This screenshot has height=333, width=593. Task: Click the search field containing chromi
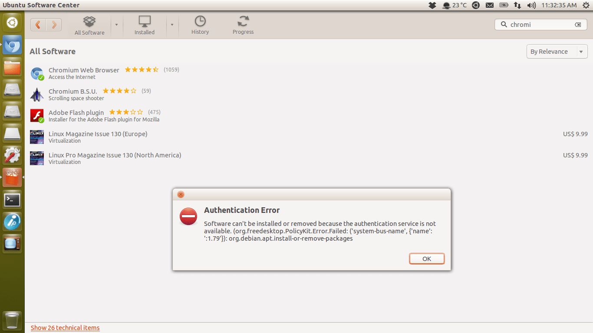tap(541, 25)
